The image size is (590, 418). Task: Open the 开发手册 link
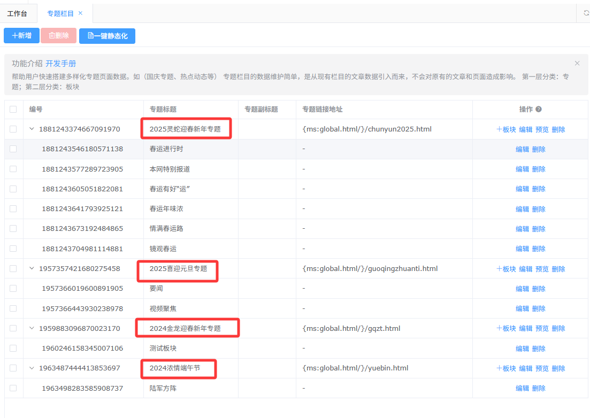click(x=60, y=64)
